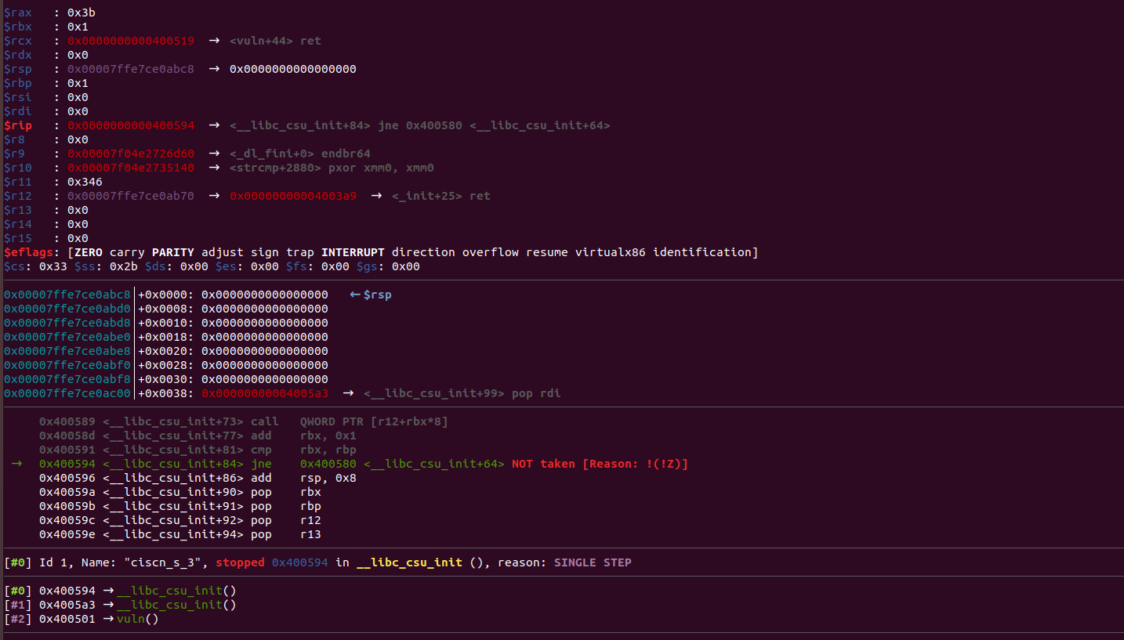
Task: Select the $r11 value 0x346
Action: (85, 182)
